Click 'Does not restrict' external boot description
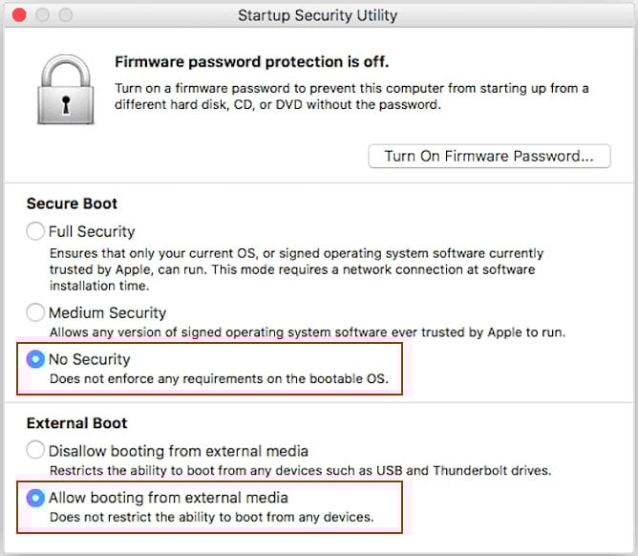638x556 pixels. (211, 518)
